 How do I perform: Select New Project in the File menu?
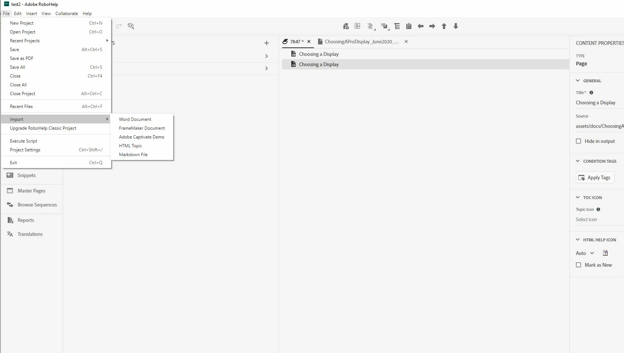pos(56,23)
